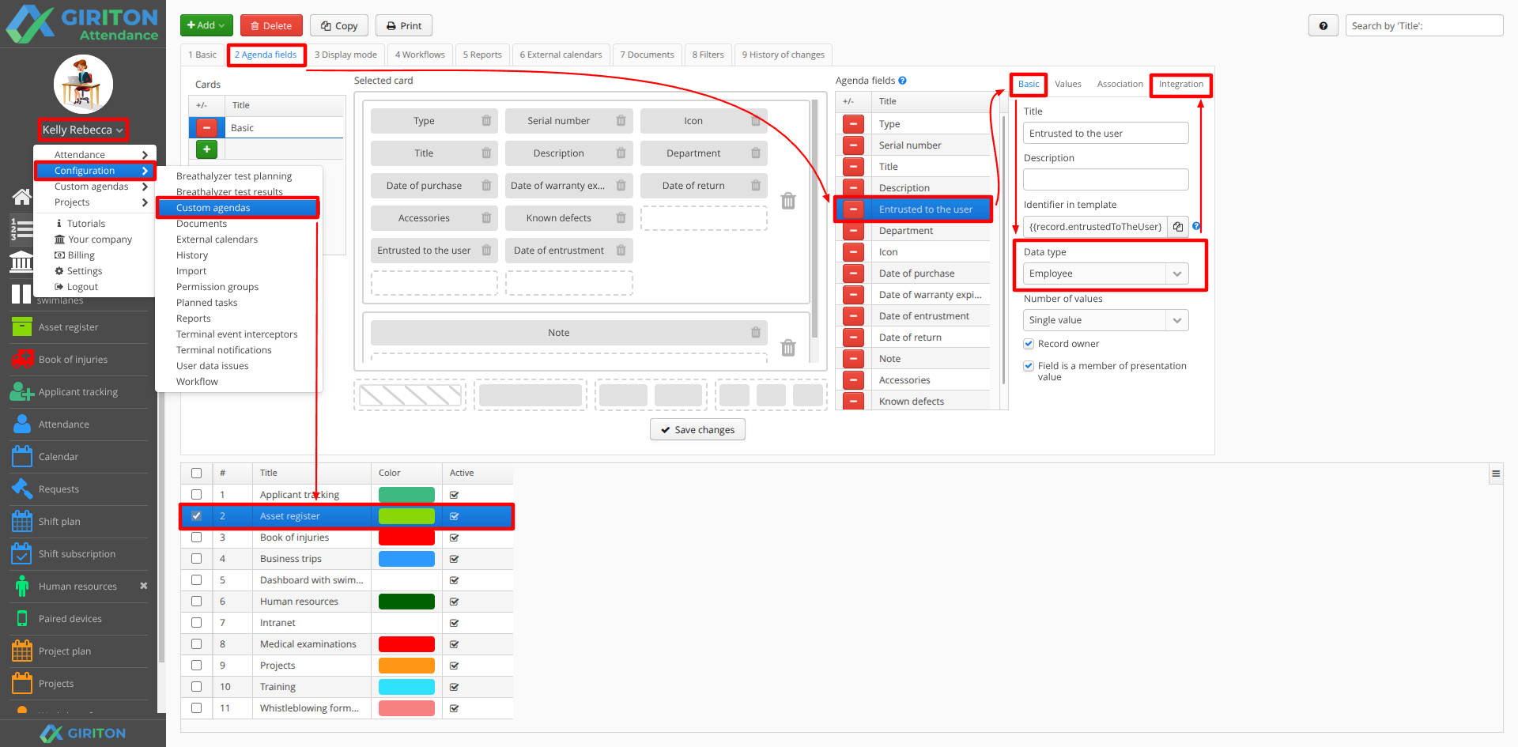Click Logout in the user menu
Screen dimensions: 1518x747
pos(82,287)
